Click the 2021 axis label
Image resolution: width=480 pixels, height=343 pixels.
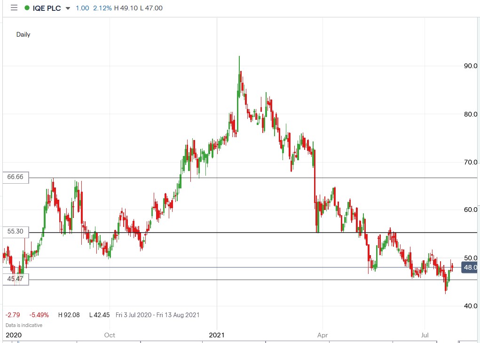click(217, 335)
